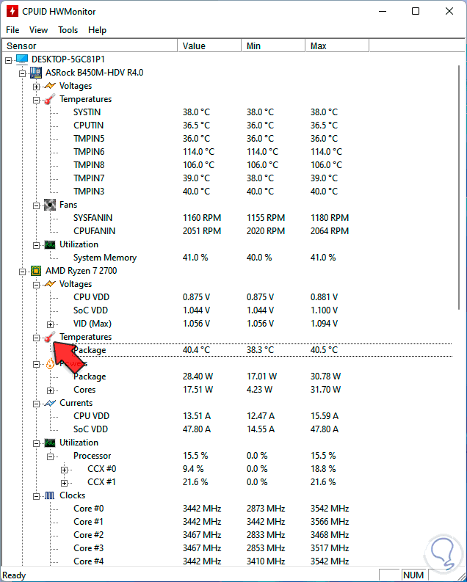
Task: Collapse the DESKTOP-5GC81P1 root node
Action: 9,60
